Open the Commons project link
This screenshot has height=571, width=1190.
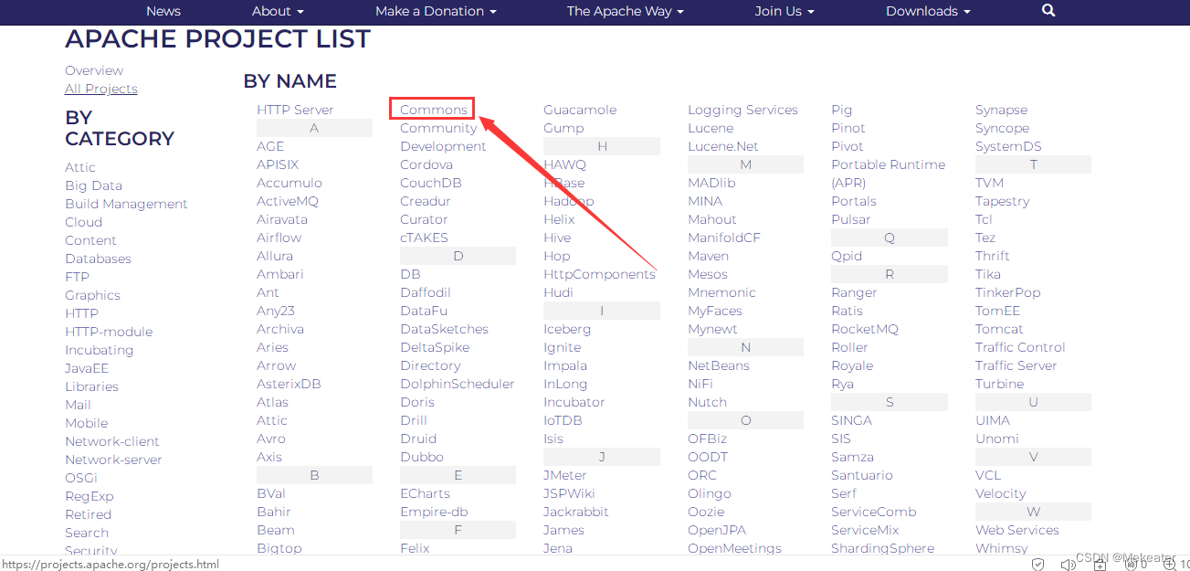pyautogui.click(x=434, y=110)
